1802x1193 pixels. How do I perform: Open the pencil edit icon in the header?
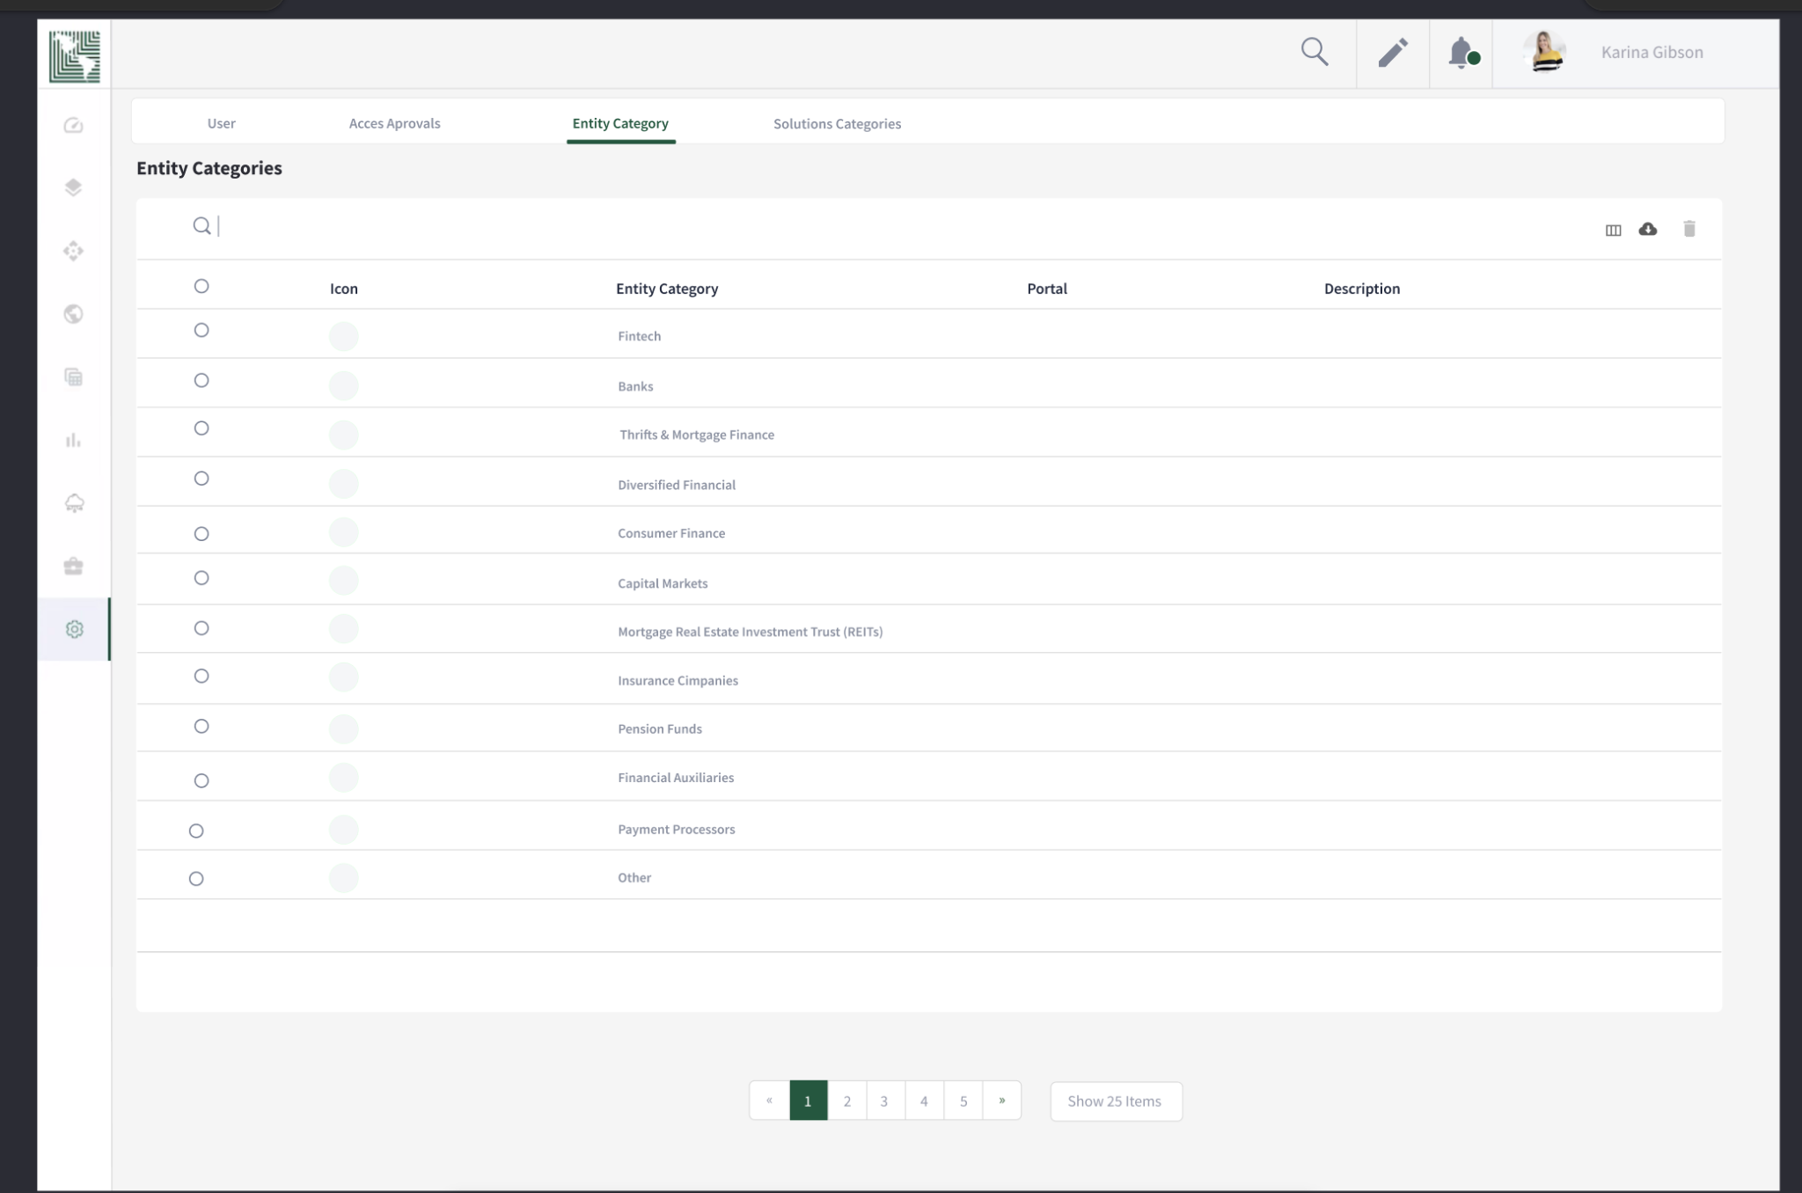(1393, 52)
